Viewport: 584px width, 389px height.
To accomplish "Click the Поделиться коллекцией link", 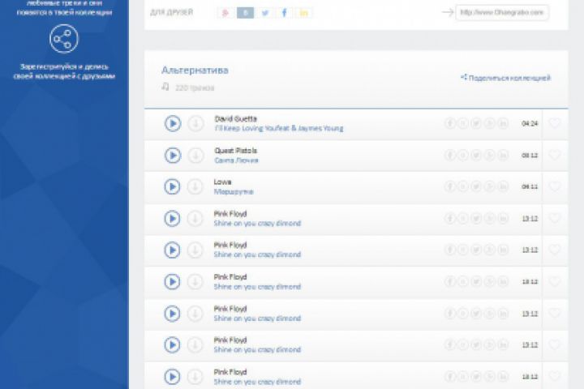I will click(505, 78).
